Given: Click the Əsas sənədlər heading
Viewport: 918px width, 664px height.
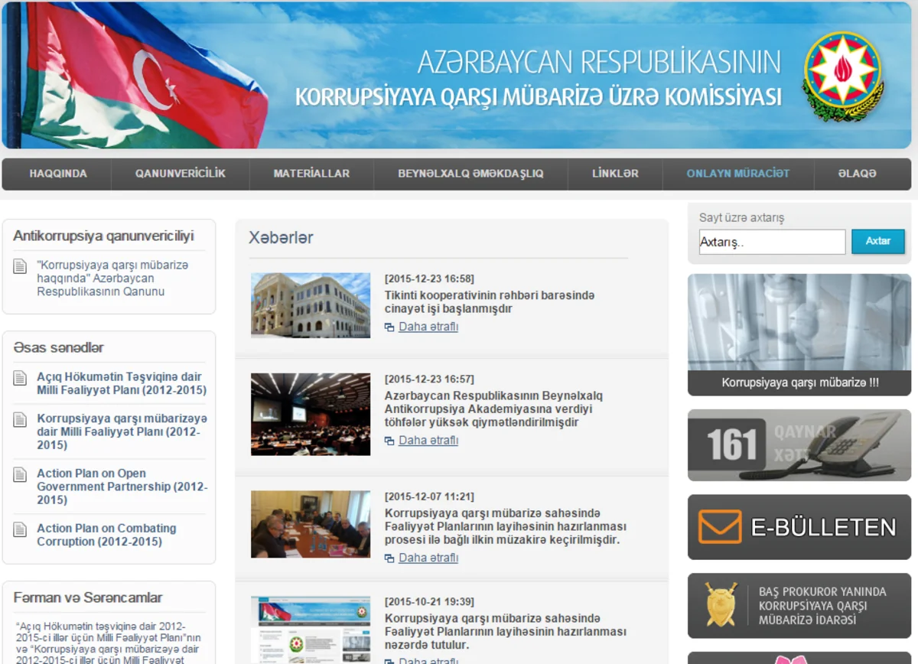Looking at the screenshot, I should [58, 347].
